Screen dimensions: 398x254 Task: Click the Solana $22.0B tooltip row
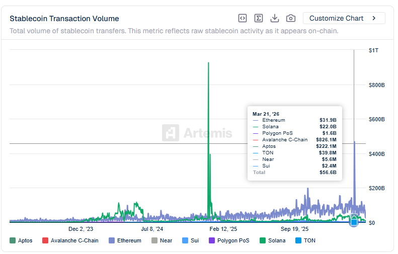click(294, 127)
